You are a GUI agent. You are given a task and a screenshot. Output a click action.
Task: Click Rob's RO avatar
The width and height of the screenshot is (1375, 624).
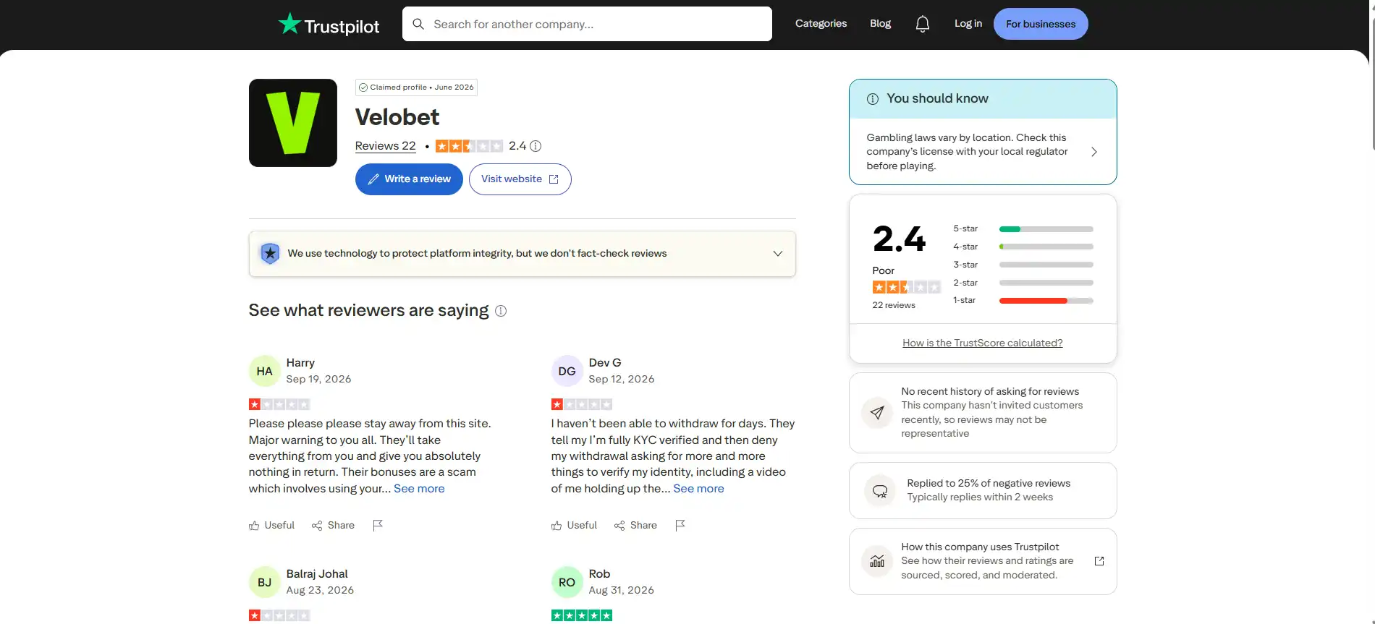coord(567,582)
